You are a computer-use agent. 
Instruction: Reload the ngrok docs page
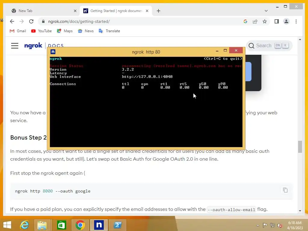coord(31,21)
